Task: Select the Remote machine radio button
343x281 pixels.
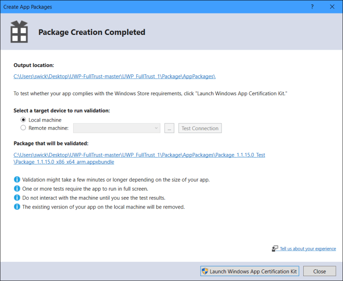Action: [x=23, y=128]
